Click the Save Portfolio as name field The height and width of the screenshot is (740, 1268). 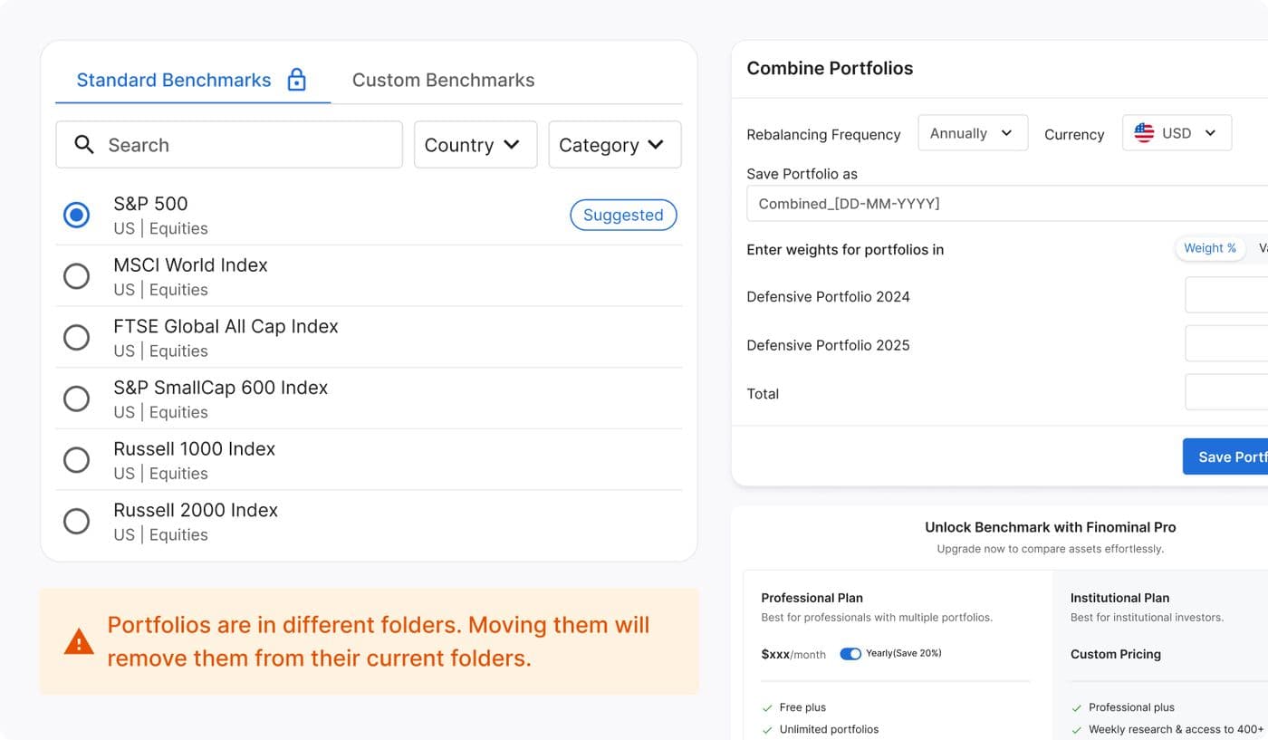pos(1007,204)
